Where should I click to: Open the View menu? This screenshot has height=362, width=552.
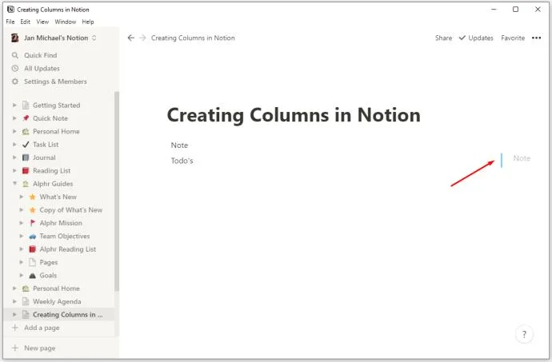click(42, 22)
